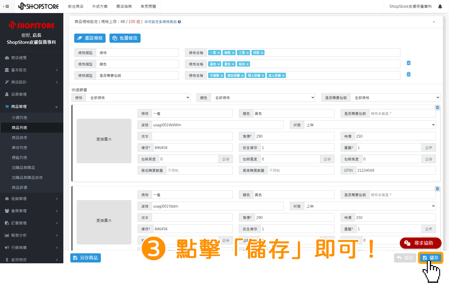
Task: Expand 會員管理 in the sidebar
Action: pos(32,211)
